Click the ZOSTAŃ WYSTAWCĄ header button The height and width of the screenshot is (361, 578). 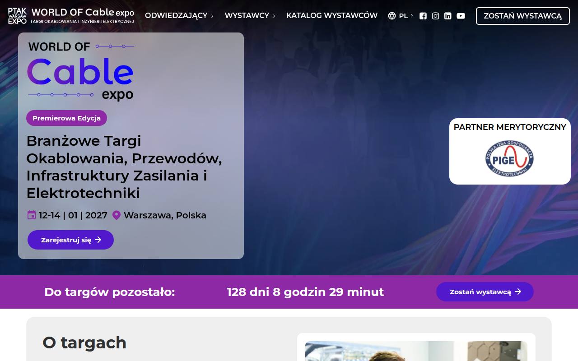click(x=523, y=16)
